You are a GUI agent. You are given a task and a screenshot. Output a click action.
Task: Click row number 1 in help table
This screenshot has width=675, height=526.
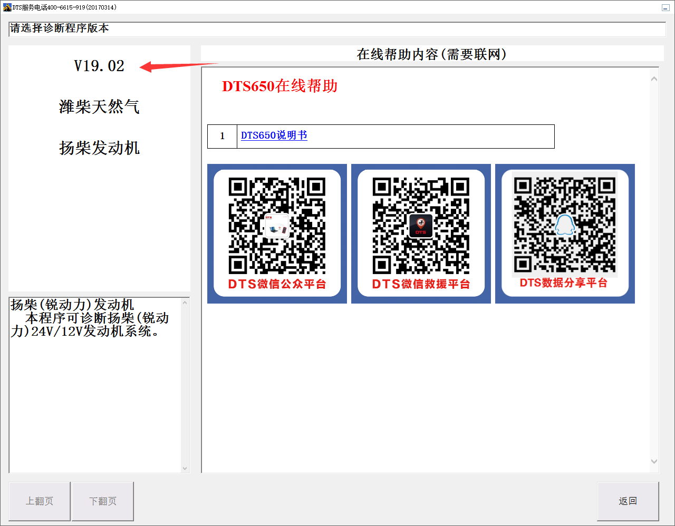pos(223,136)
